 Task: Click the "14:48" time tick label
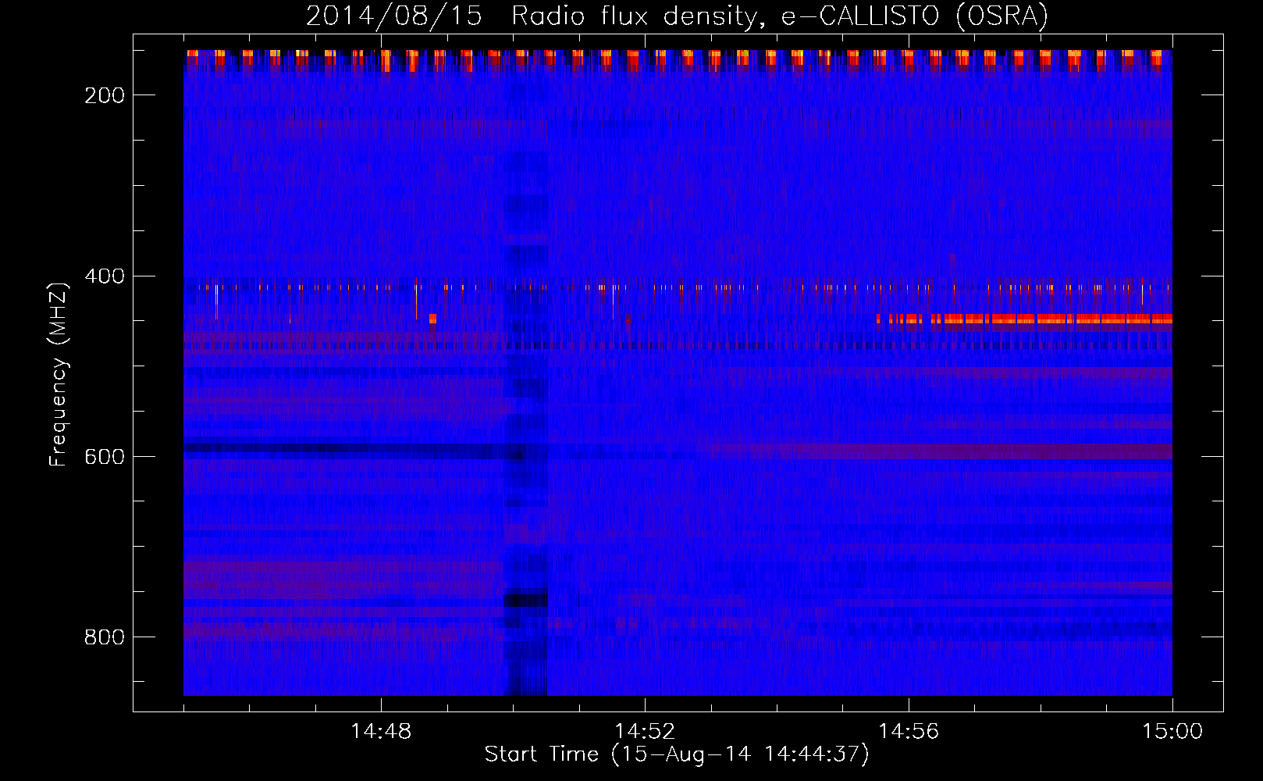381,732
